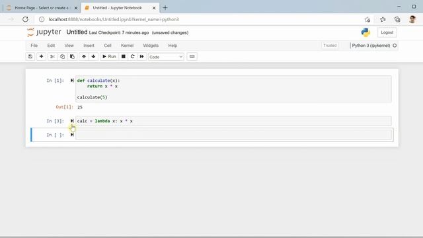The image size is (423, 238).
Task: Run cell In [3] with its run icon
Action: tap(72, 121)
